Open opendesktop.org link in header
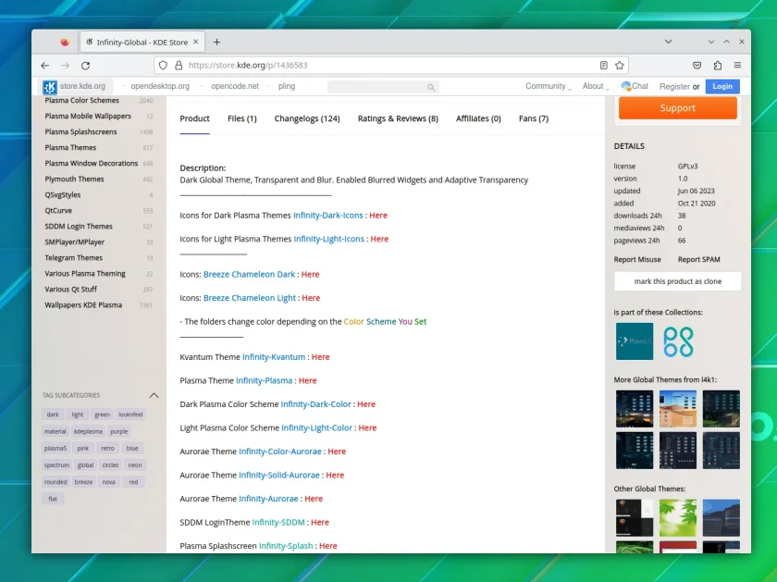The image size is (777, 582). click(160, 86)
